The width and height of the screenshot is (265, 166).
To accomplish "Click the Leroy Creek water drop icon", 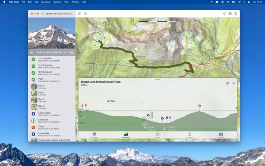I will 34,114.
